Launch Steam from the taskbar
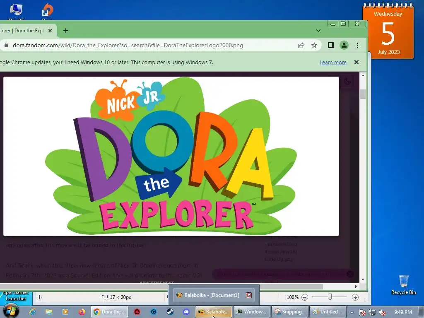This screenshot has width=424, height=318. 170,312
